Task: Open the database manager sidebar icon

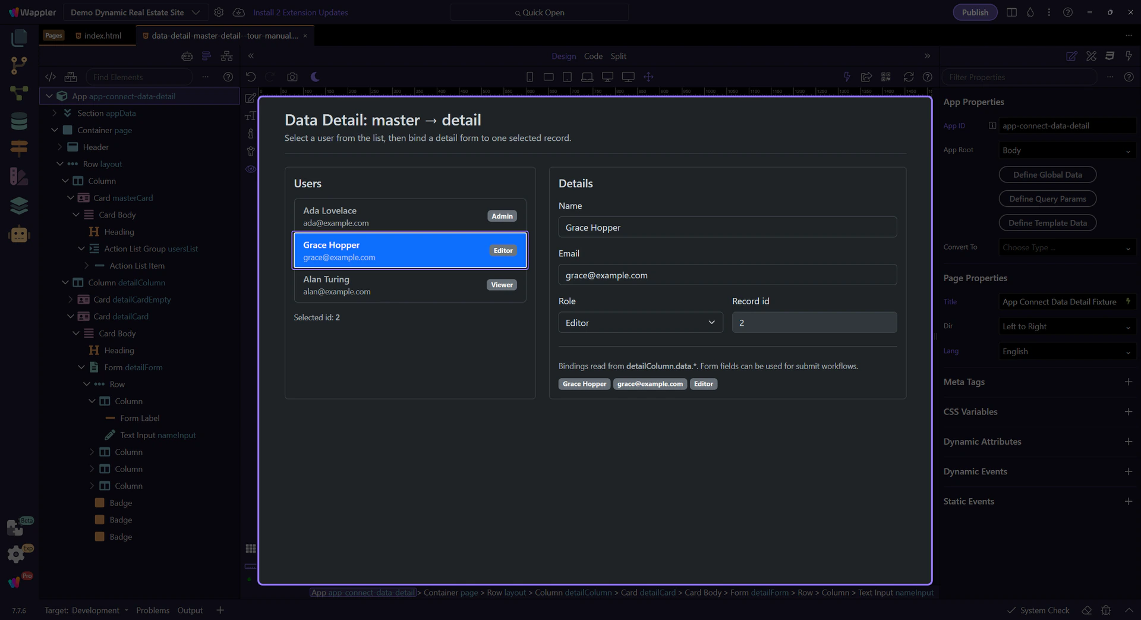Action: coord(19,121)
